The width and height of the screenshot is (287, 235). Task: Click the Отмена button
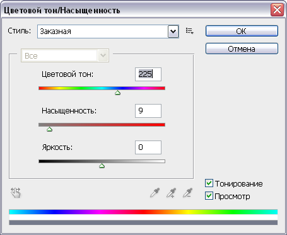pos(242,49)
